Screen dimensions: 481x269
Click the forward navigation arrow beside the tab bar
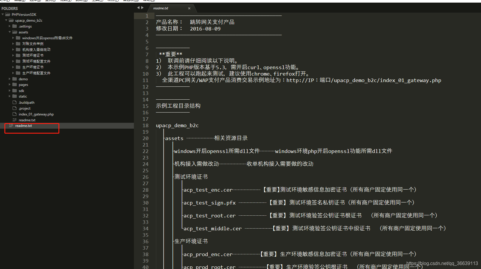pos(142,8)
